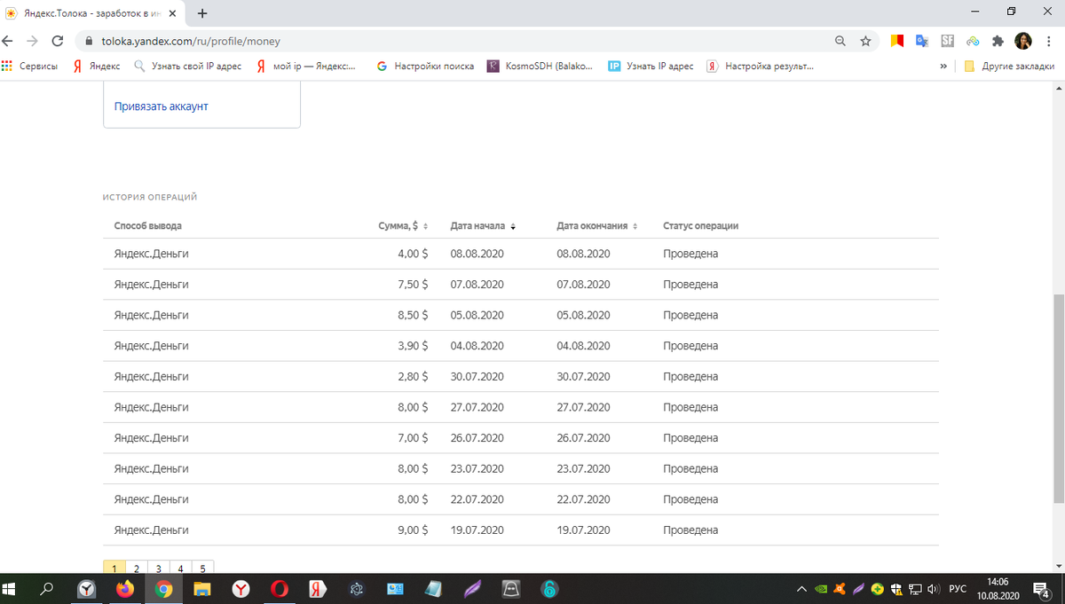Open a new browser tab
The width and height of the screenshot is (1065, 604).
(x=202, y=13)
